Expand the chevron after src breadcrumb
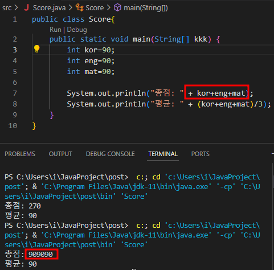The height and width of the screenshot is (270, 274). pos(17,8)
